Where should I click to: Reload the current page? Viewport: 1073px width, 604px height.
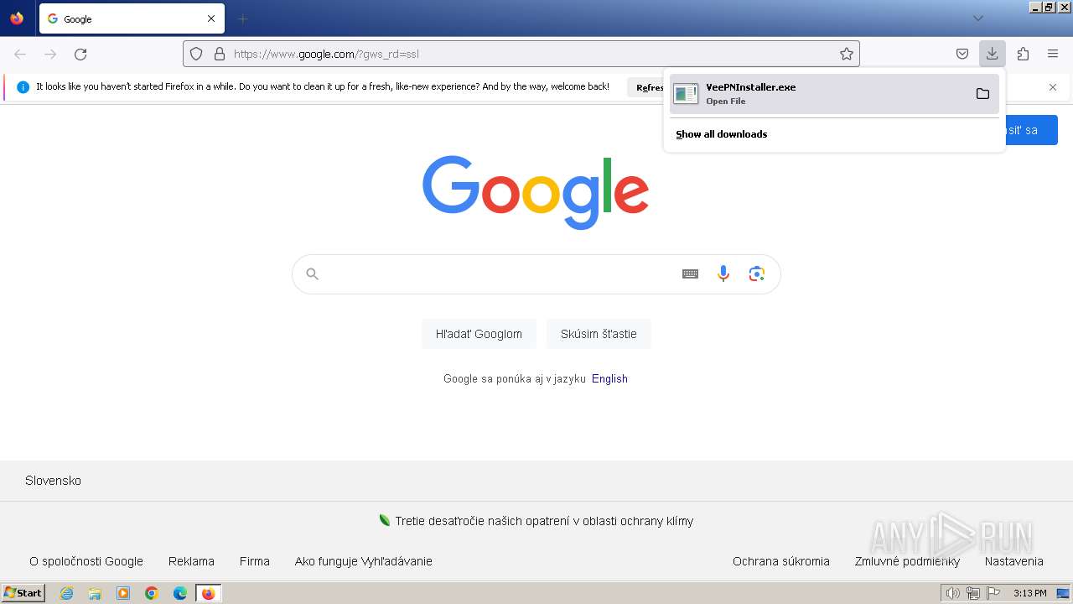[x=80, y=54]
